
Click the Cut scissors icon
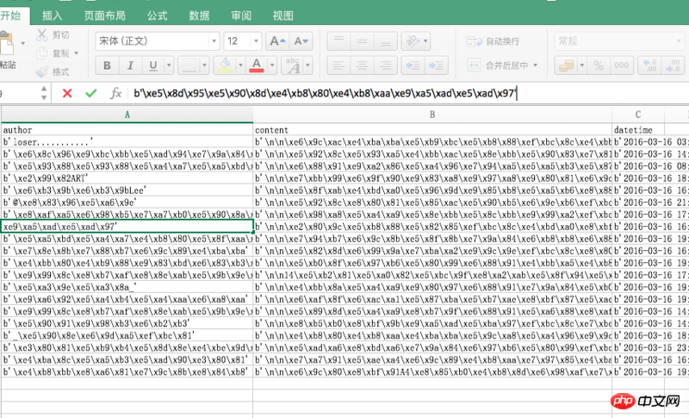click(41, 34)
